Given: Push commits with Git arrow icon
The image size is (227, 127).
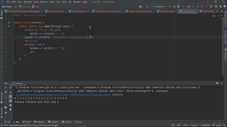Looking at the screenshot, I should [202, 6].
